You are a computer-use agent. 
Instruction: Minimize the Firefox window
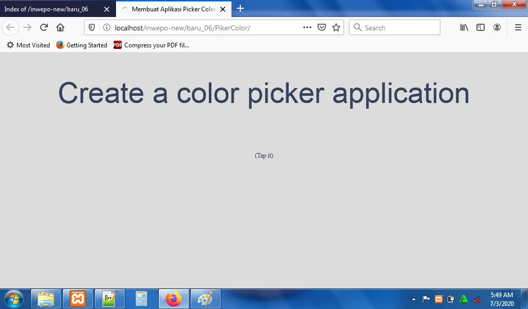pos(481,5)
